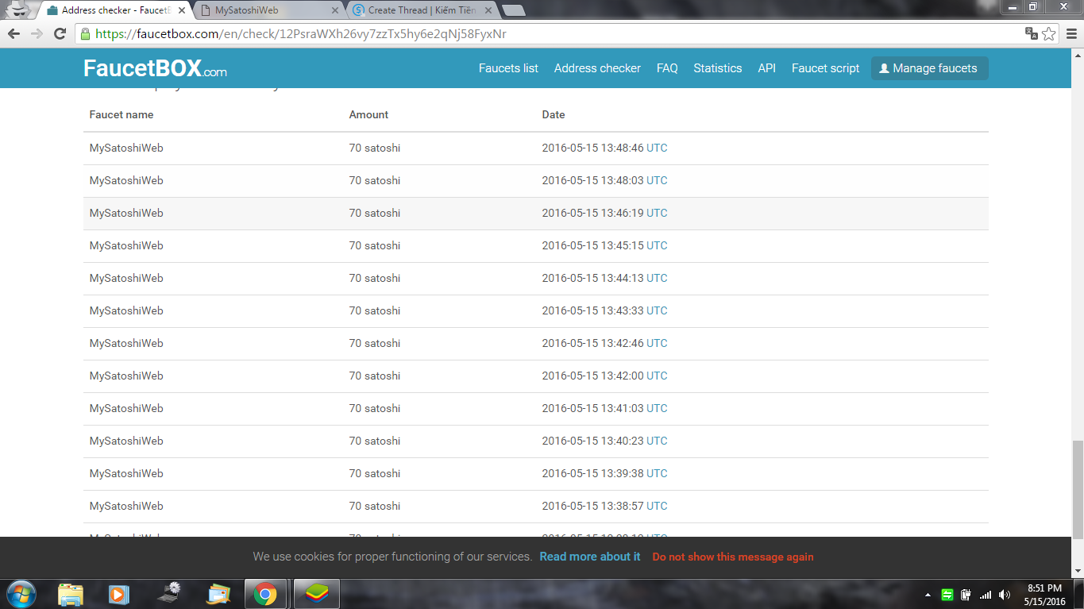Close the MySatoshiWeb tab
Image resolution: width=1084 pixels, height=609 pixels.
335,10
